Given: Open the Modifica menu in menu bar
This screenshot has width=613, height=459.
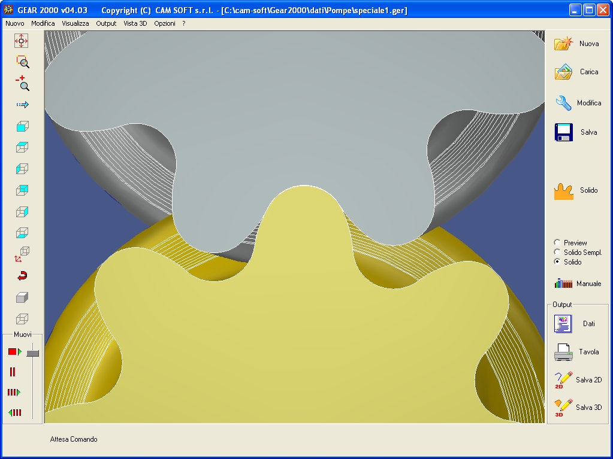Looking at the screenshot, I should pyautogui.click(x=43, y=23).
